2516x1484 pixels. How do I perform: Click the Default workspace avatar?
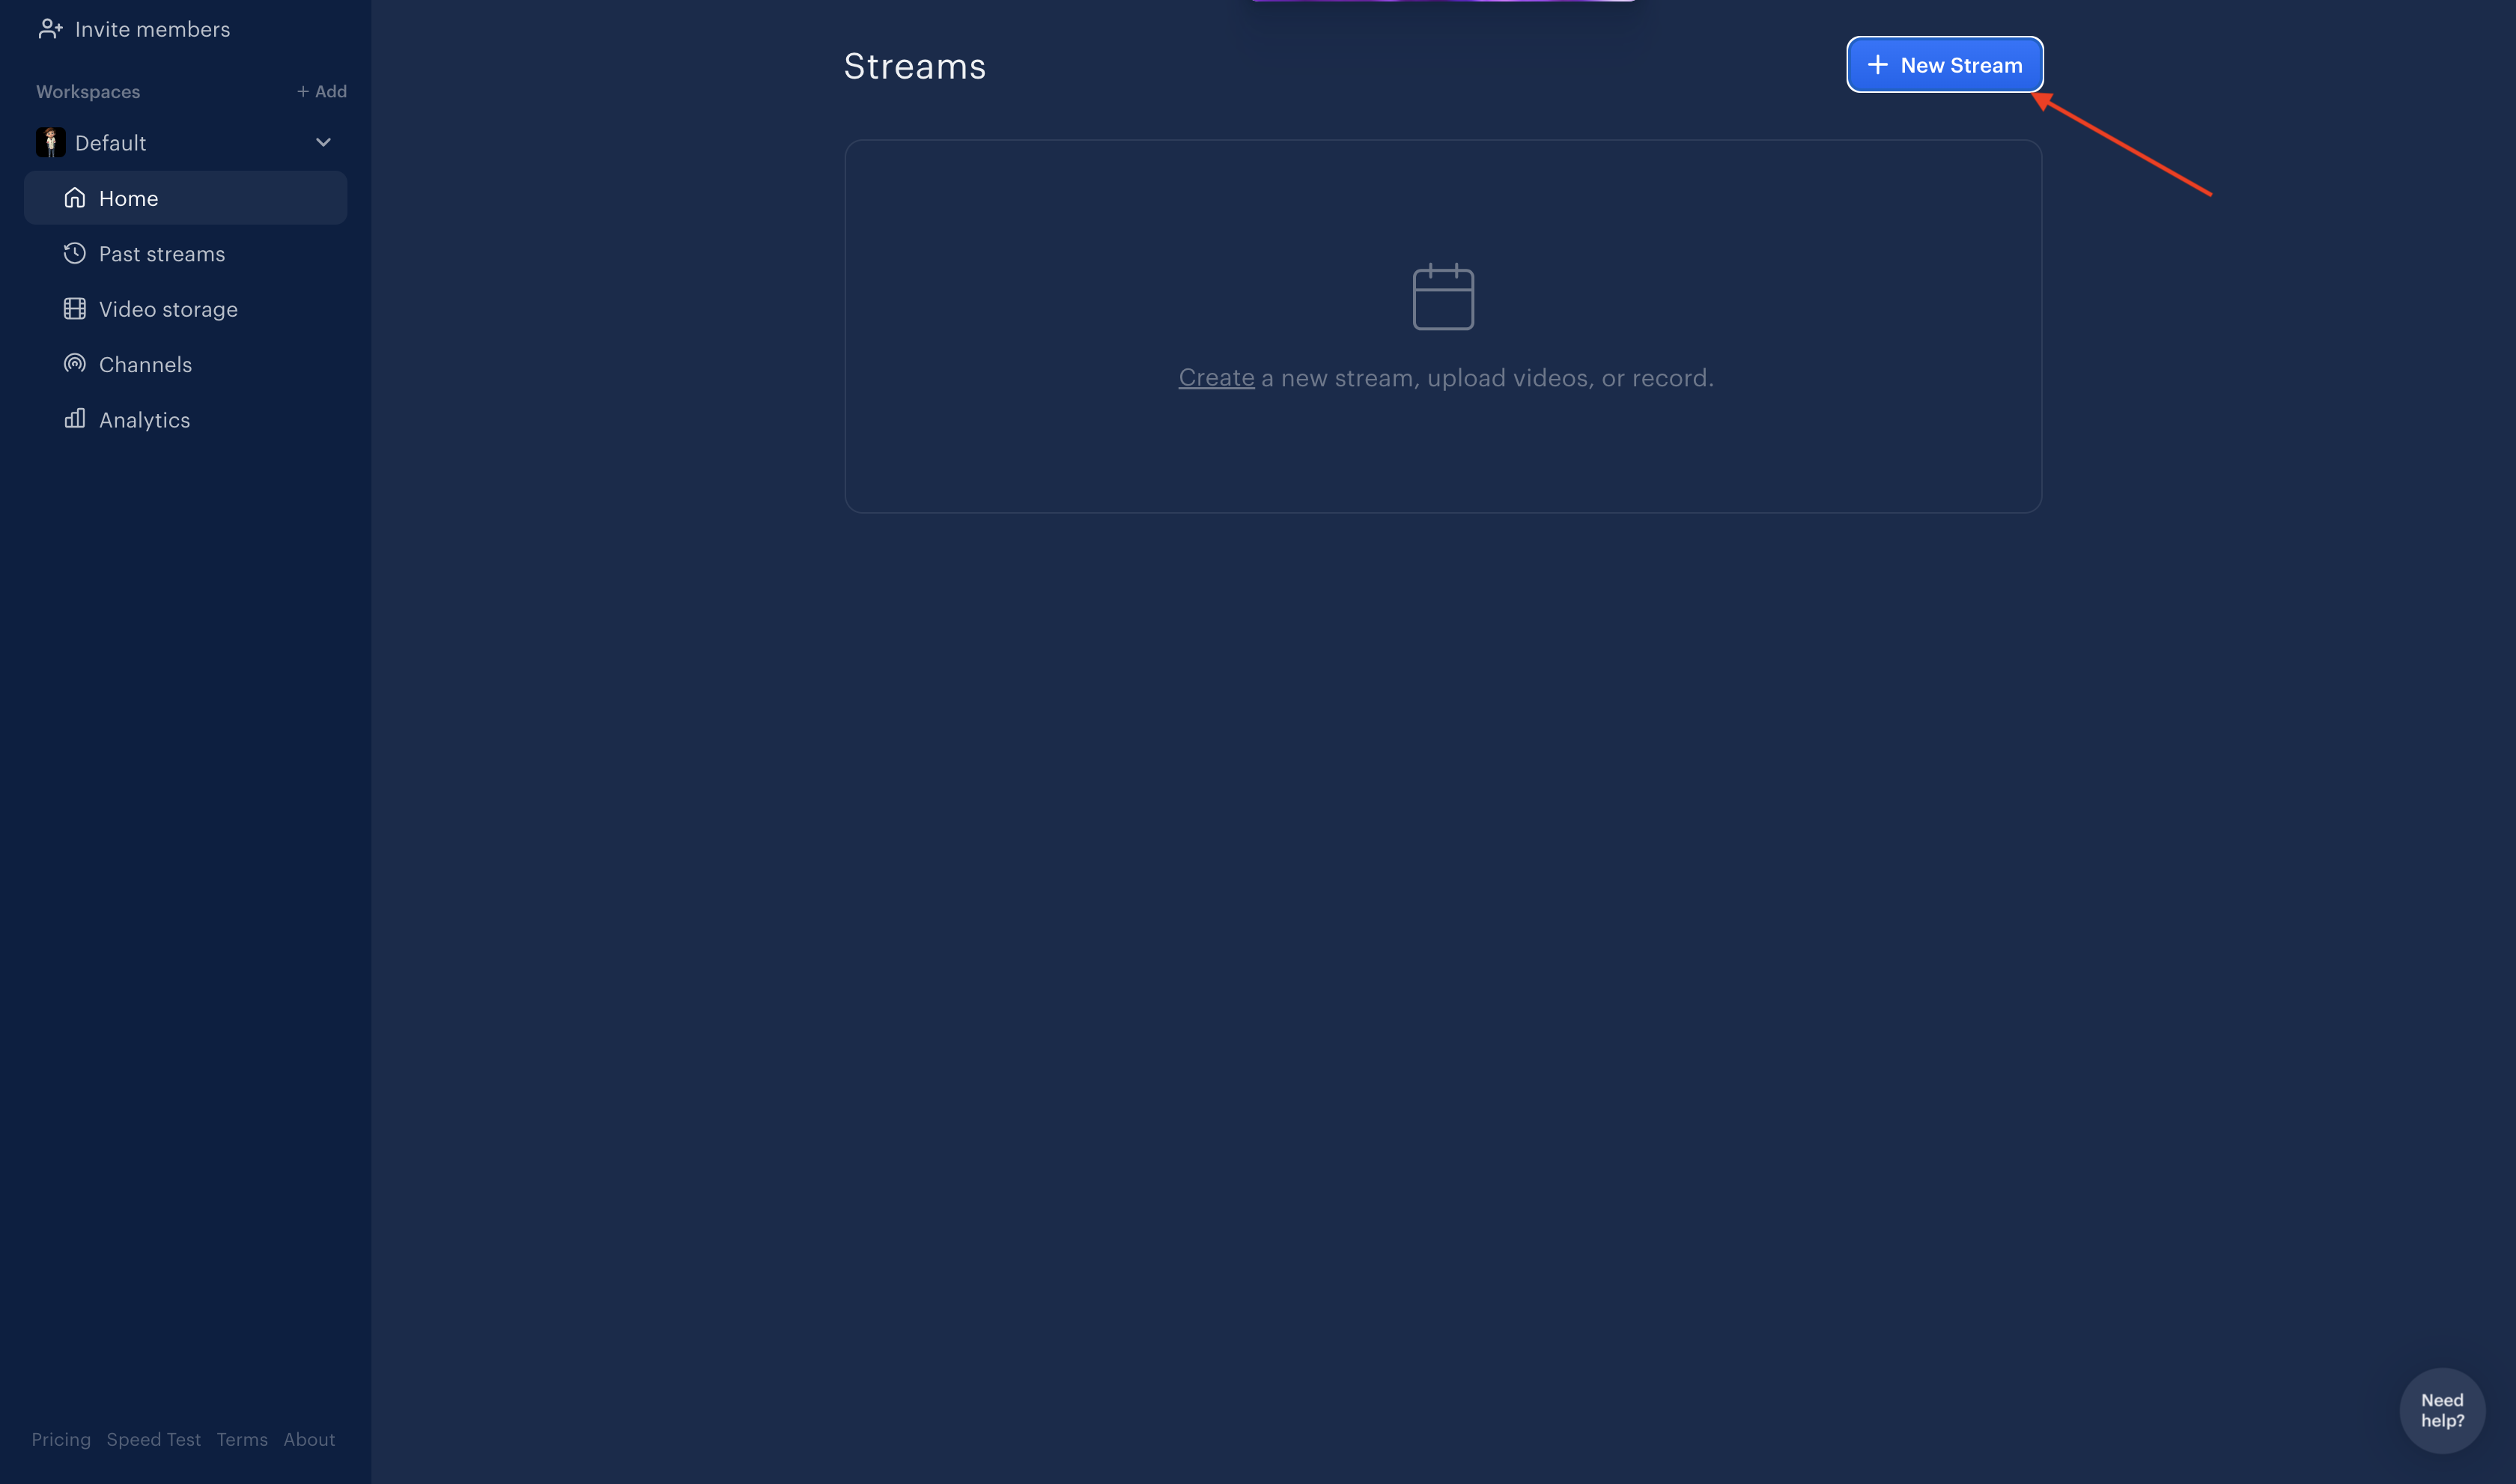tap(50, 141)
